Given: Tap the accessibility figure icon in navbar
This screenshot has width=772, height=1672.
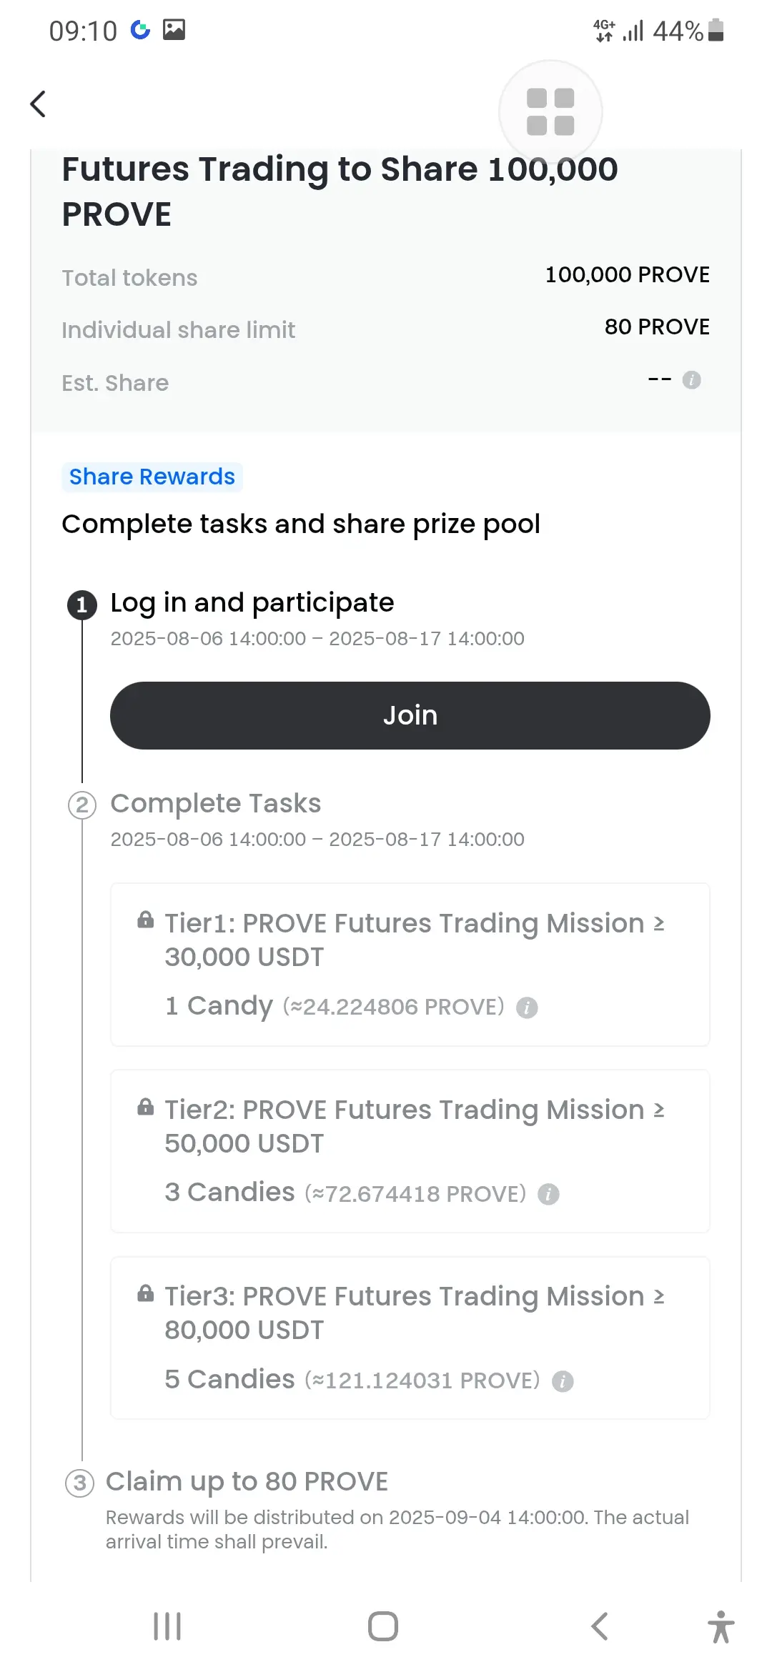Looking at the screenshot, I should [x=721, y=1626].
